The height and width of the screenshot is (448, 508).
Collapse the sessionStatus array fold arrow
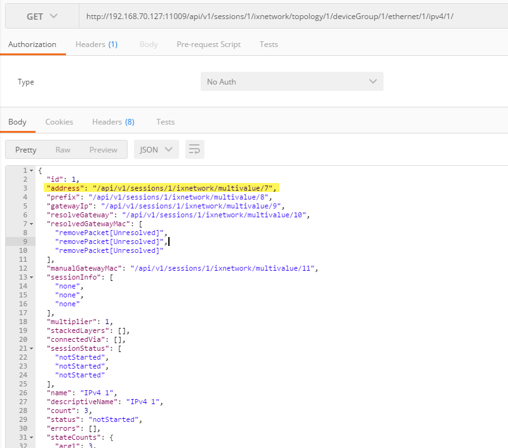(31, 348)
